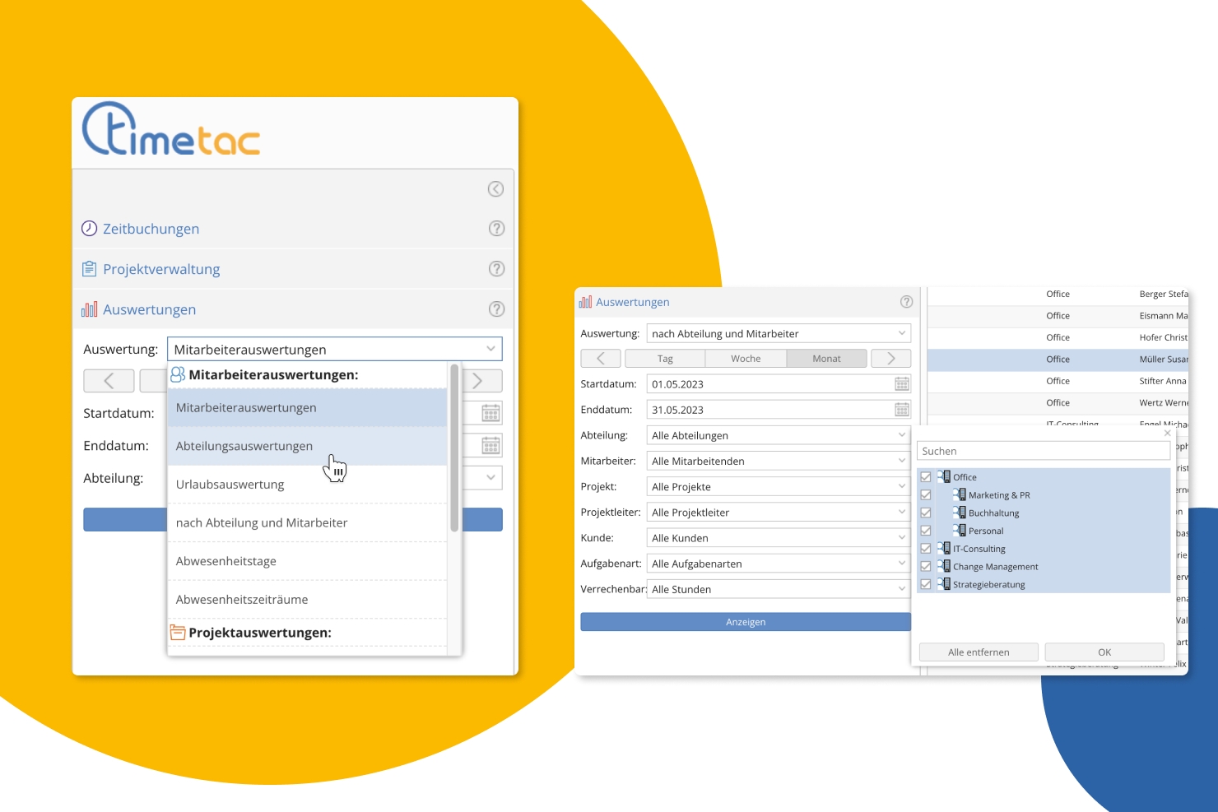This screenshot has height=812, width=1218.
Task: Click the Anzeigen button
Action: [746, 622]
